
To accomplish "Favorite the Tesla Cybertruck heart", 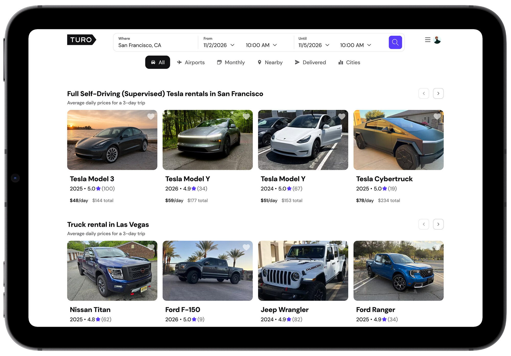I will click(x=437, y=117).
